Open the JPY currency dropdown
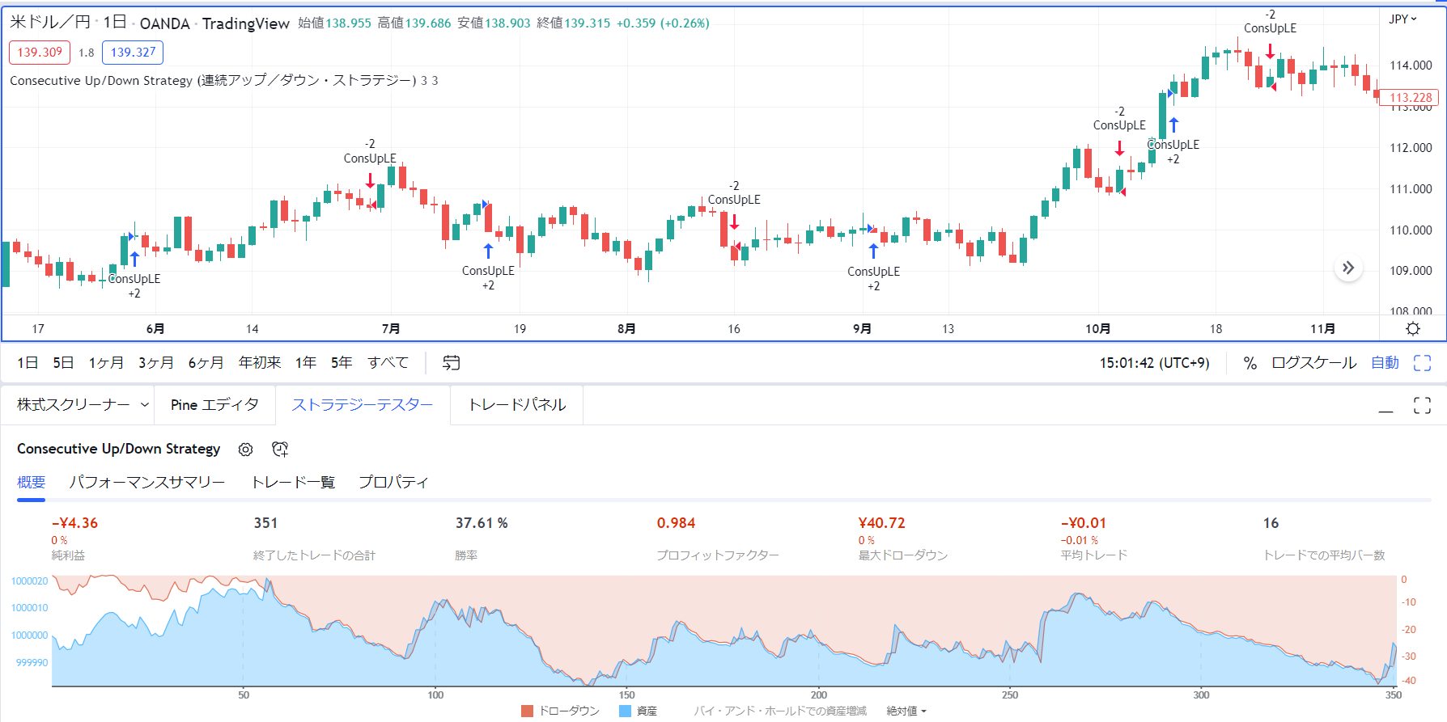Viewport: 1447px width, 722px height. (1402, 19)
